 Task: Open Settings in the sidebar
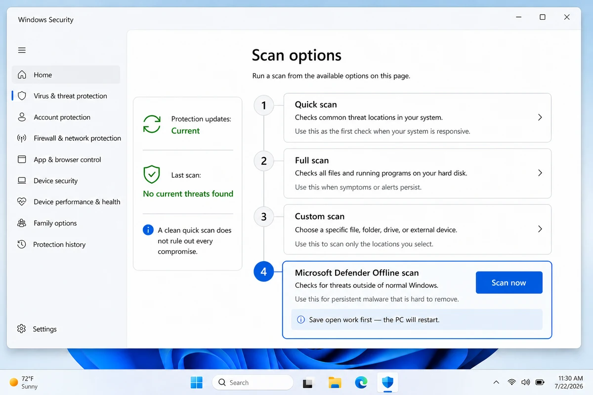point(66,329)
